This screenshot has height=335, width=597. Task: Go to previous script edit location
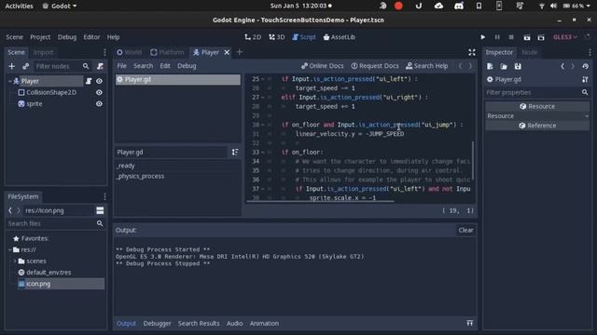[460, 66]
